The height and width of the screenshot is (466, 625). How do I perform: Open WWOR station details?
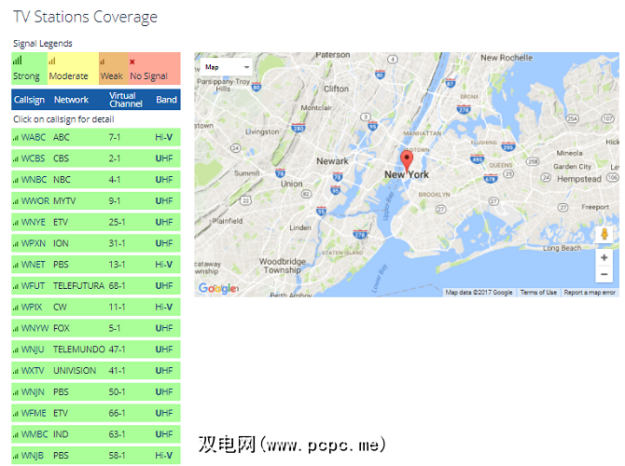click(x=35, y=201)
